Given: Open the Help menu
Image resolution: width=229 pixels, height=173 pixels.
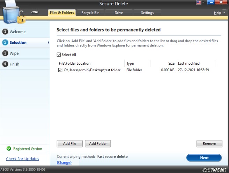Looking at the screenshot, I should click(x=217, y=13).
